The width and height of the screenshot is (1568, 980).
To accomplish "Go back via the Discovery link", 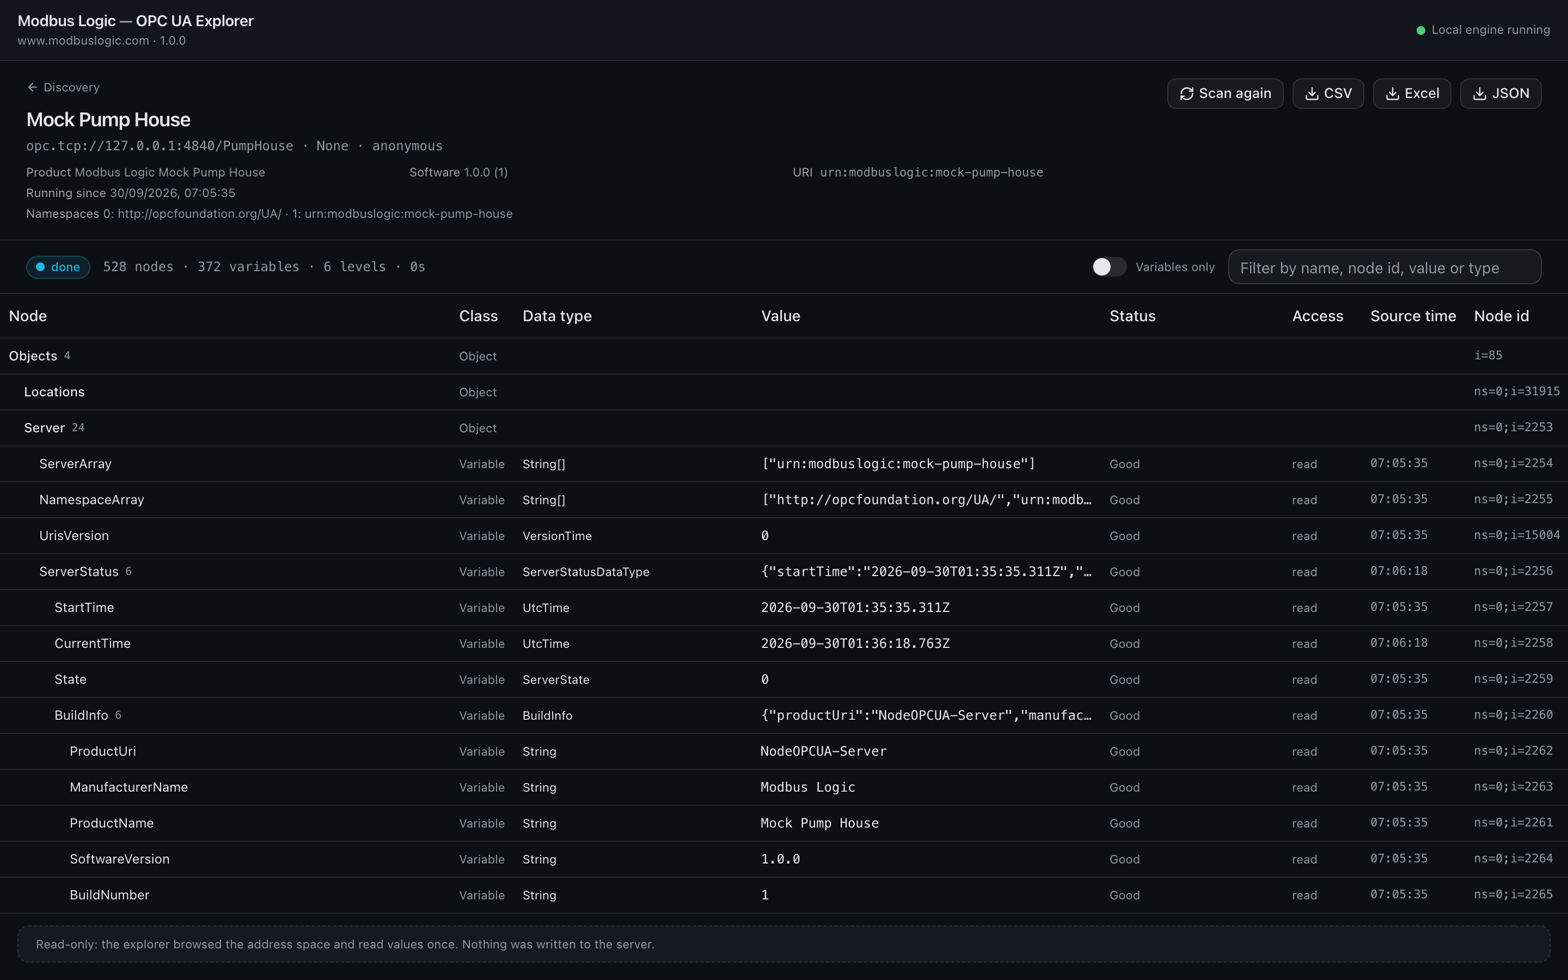I will (x=71, y=88).
